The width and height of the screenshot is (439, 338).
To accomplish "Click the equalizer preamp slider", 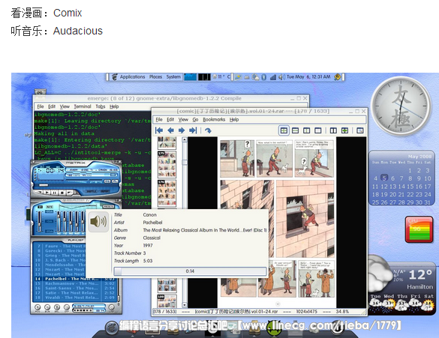I will (40, 221).
